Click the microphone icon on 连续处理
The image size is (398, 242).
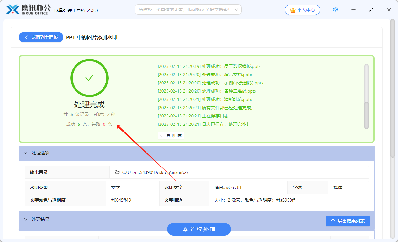(185, 229)
